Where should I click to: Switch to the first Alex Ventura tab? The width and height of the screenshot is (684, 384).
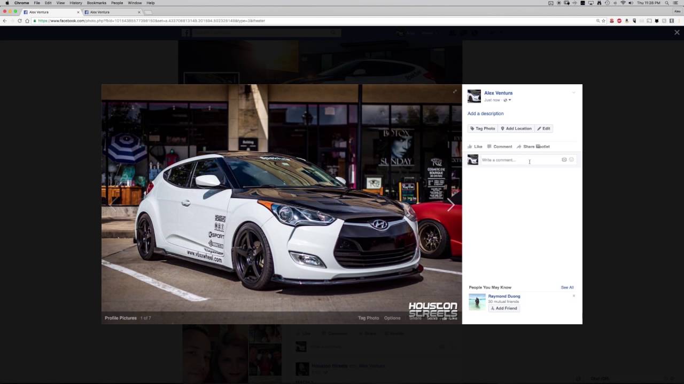(x=51, y=12)
